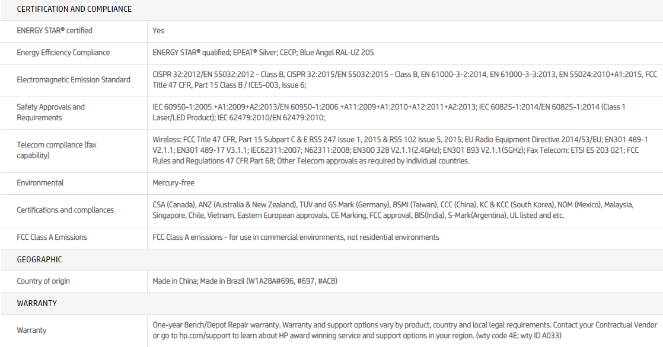Click the CISPR 32:2012 emission standard text

178,75
